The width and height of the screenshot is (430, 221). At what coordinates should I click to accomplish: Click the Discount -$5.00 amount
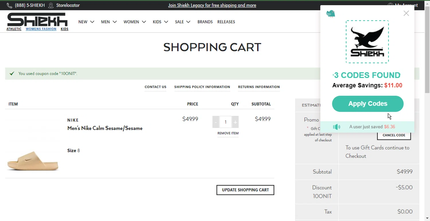[x=404, y=188]
